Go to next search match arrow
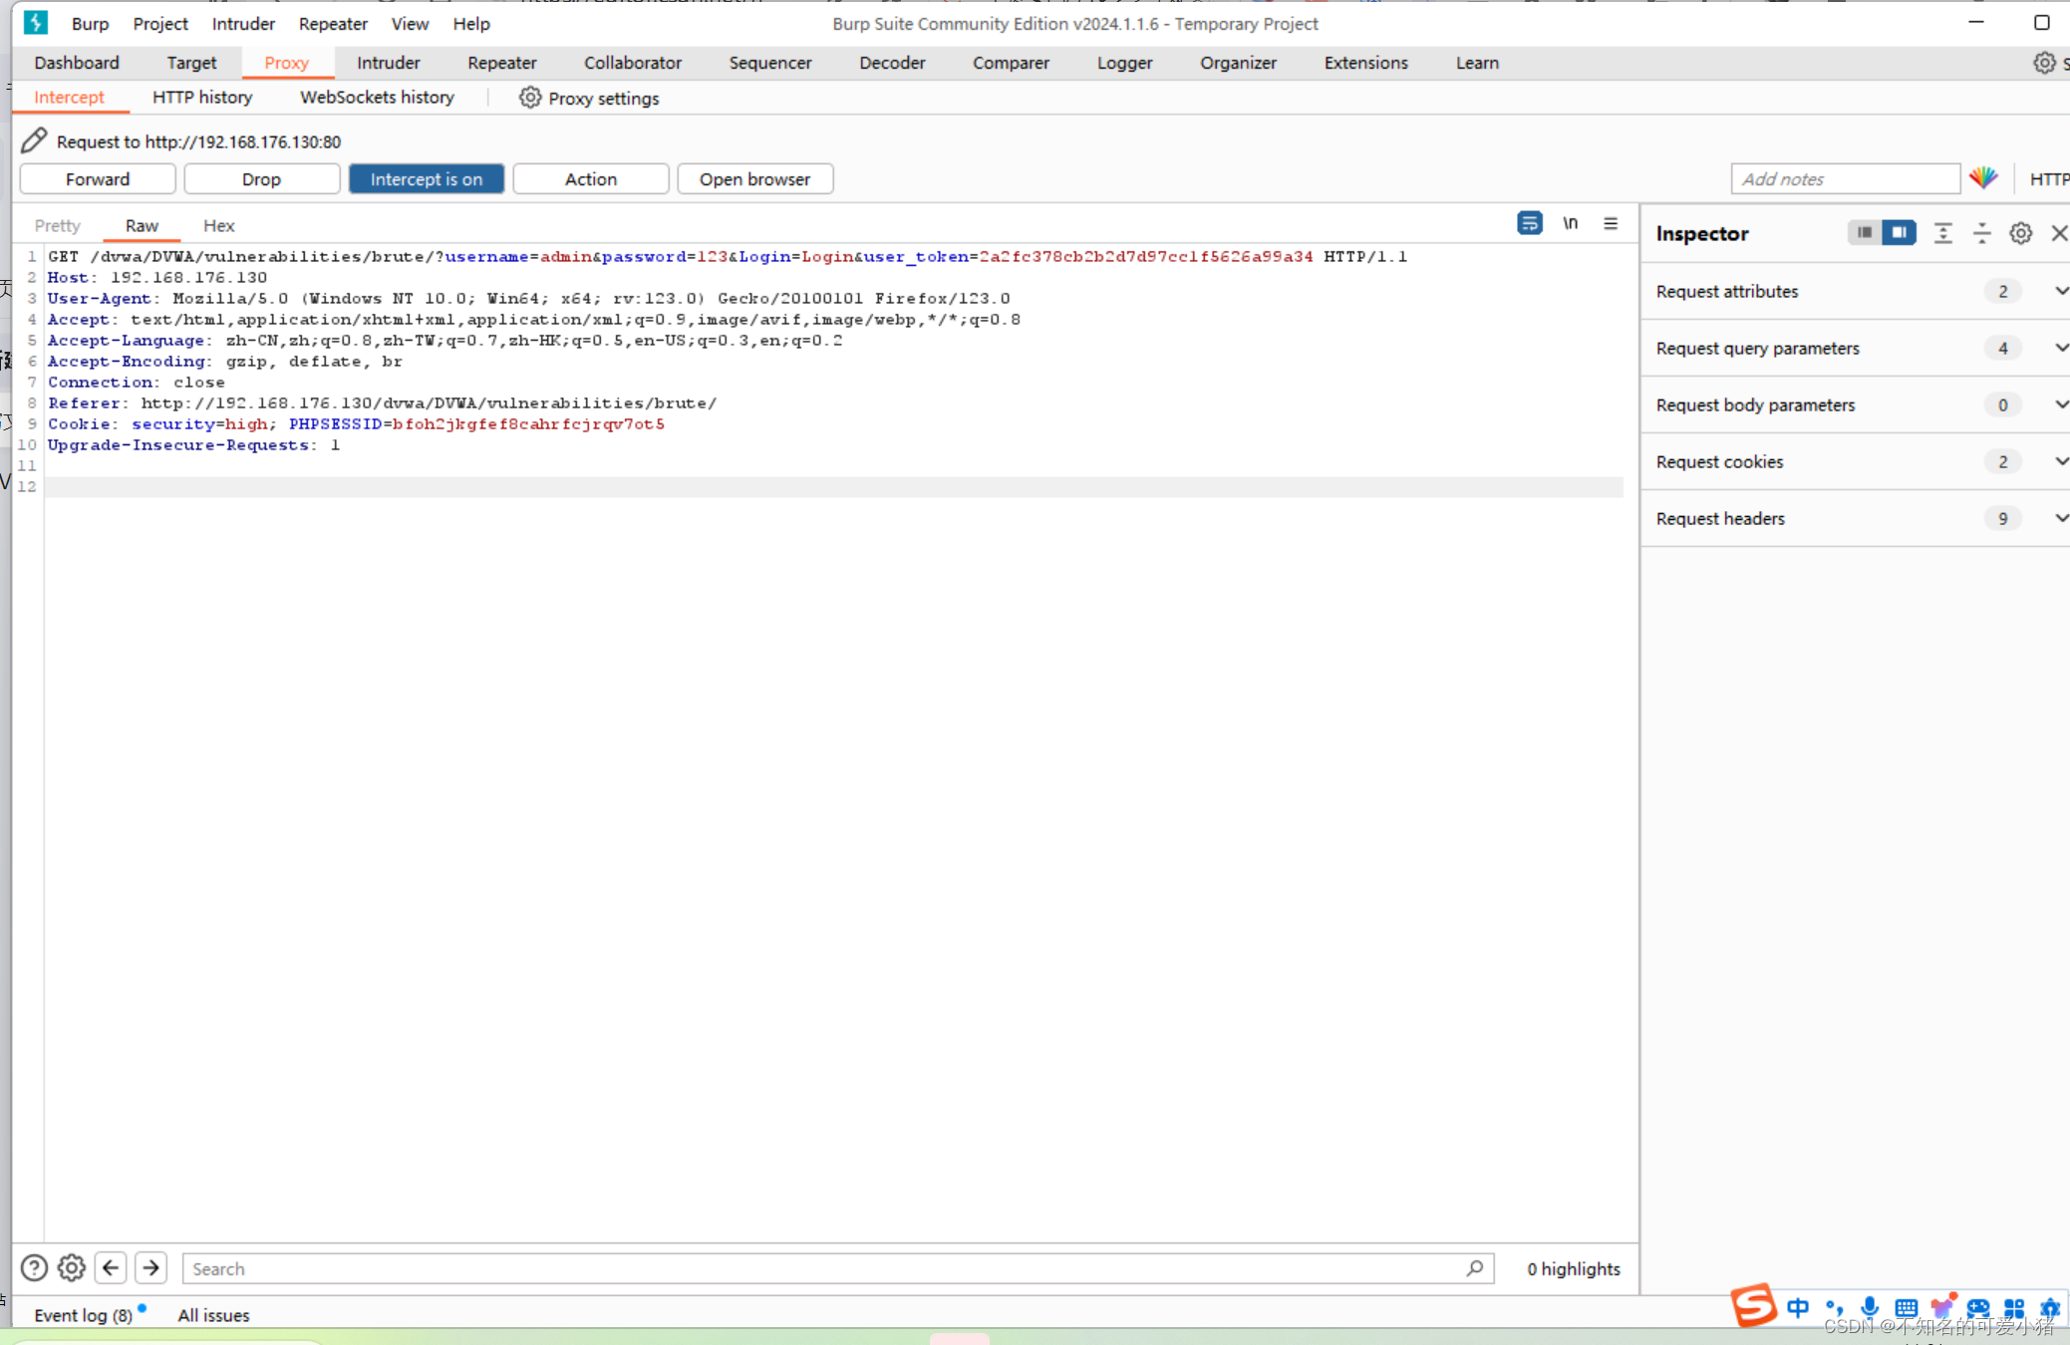The height and width of the screenshot is (1345, 2070). point(150,1267)
